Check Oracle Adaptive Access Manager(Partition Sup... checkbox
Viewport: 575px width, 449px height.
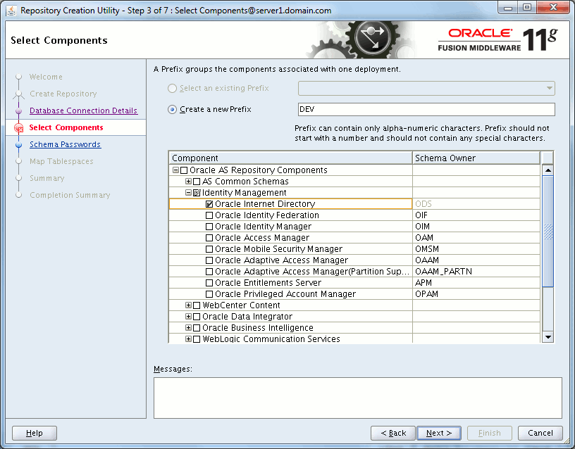click(209, 272)
